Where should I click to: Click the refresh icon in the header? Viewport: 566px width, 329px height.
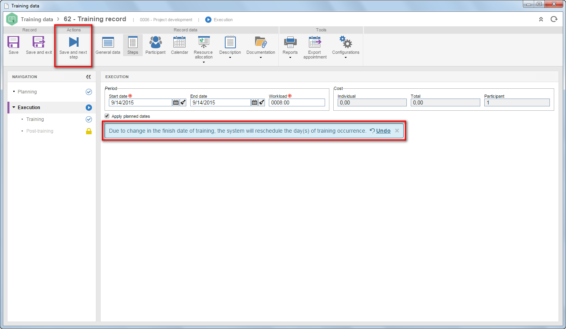(x=554, y=19)
